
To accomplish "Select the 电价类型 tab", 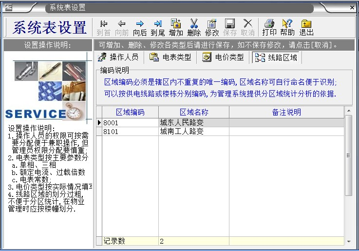I will click(x=223, y=57).
